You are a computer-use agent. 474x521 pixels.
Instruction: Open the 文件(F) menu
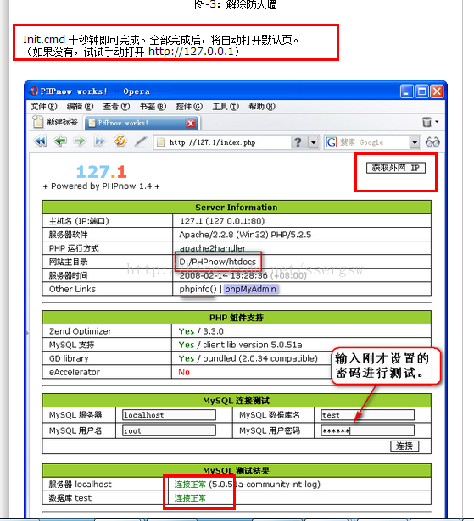click(x=44, y=107)
